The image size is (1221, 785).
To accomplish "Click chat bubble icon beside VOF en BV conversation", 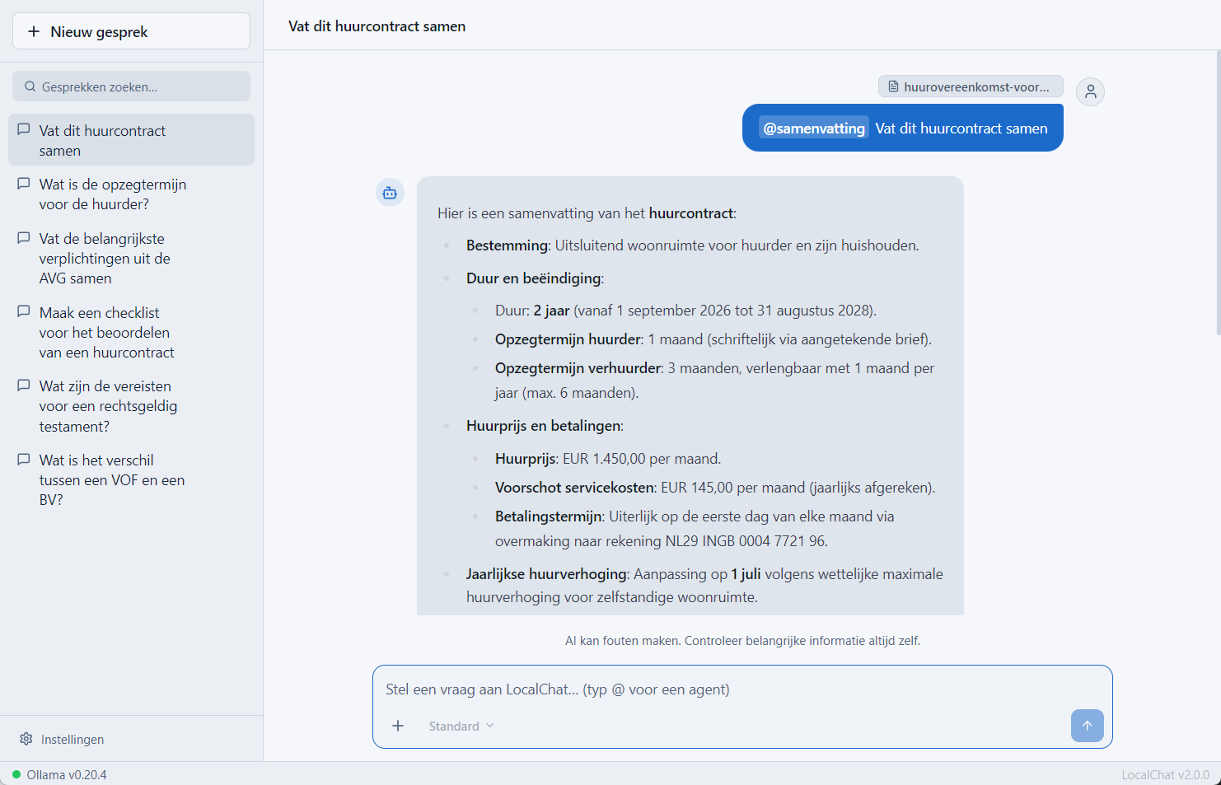I will (x=24, y=460).
